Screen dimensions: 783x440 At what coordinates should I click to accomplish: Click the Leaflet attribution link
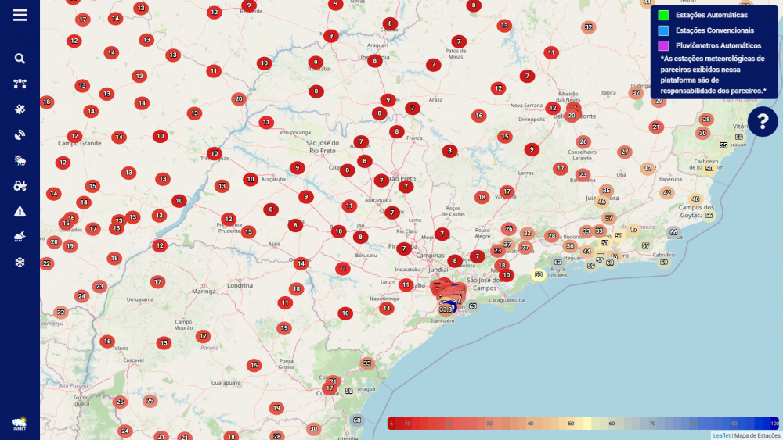[x=720, y=435]
